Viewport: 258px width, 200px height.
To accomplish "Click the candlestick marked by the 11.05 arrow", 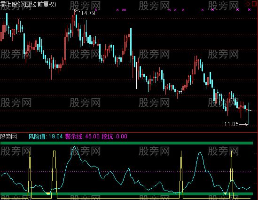I will click(x=249, y=113).
